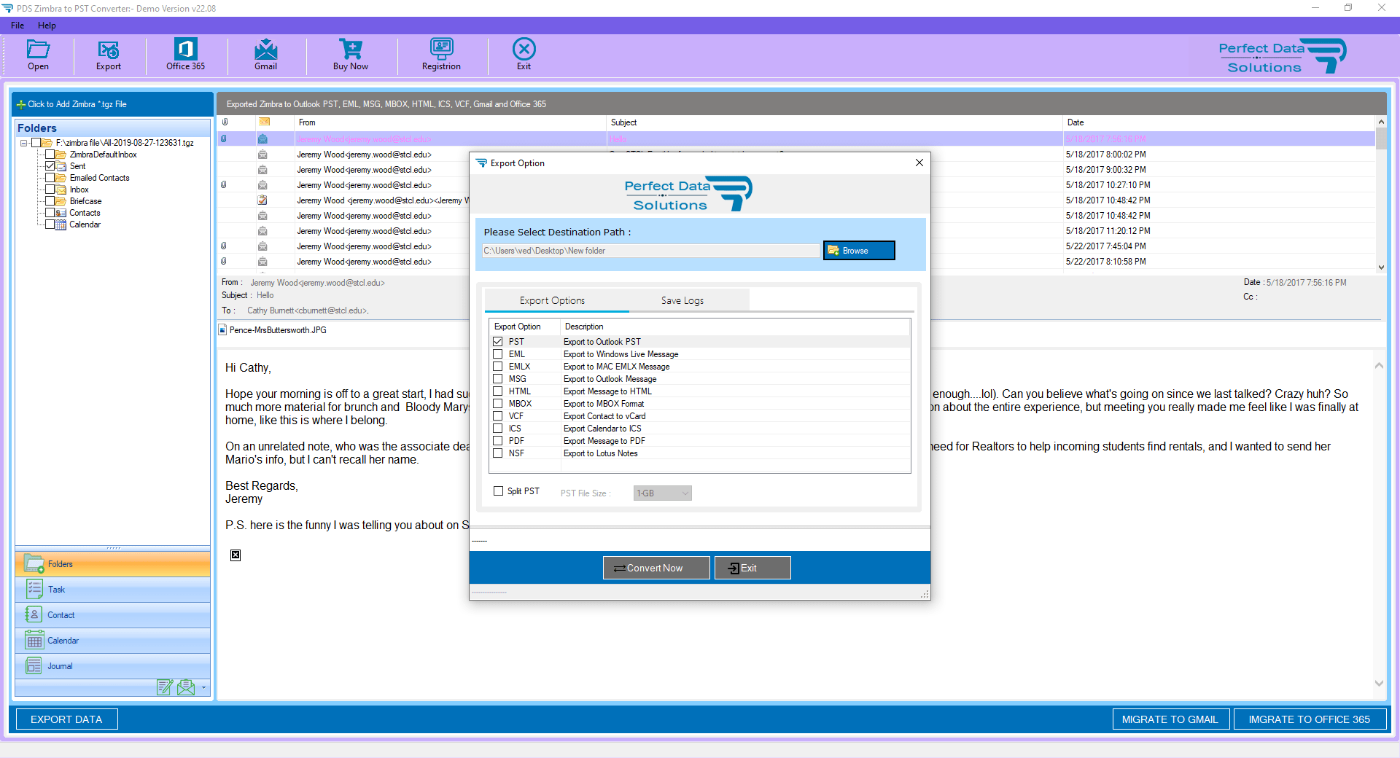Screen dimensions: 1400x758
Task: Check the Contacts folder checkbox
Action: (x=50, y=213)
